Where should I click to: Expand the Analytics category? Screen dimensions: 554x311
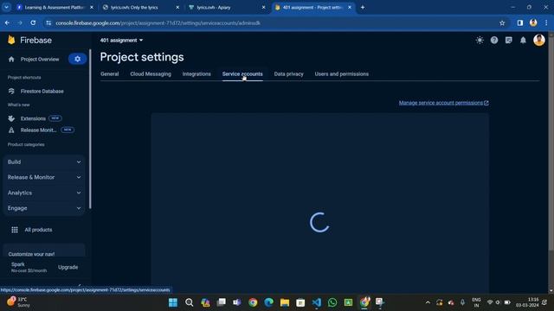click(44, 193)
